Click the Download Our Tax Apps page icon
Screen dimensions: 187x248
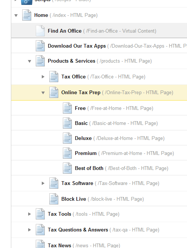(40, 46)
